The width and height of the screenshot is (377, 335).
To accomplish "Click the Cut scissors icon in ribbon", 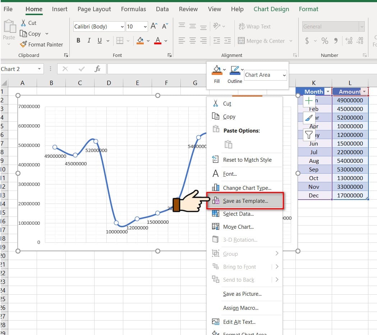I will (23, 23).
